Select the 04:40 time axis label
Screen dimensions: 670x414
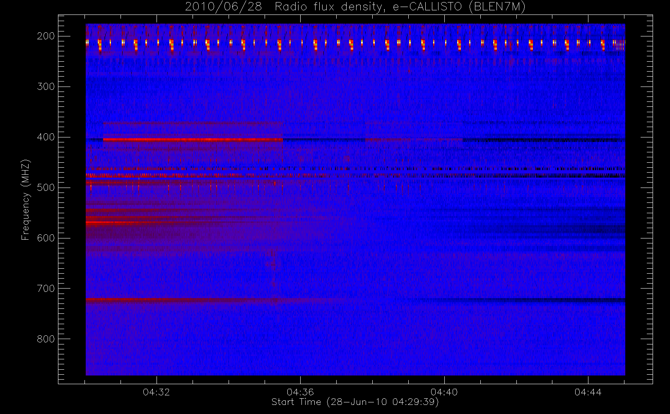pos(444,392)
